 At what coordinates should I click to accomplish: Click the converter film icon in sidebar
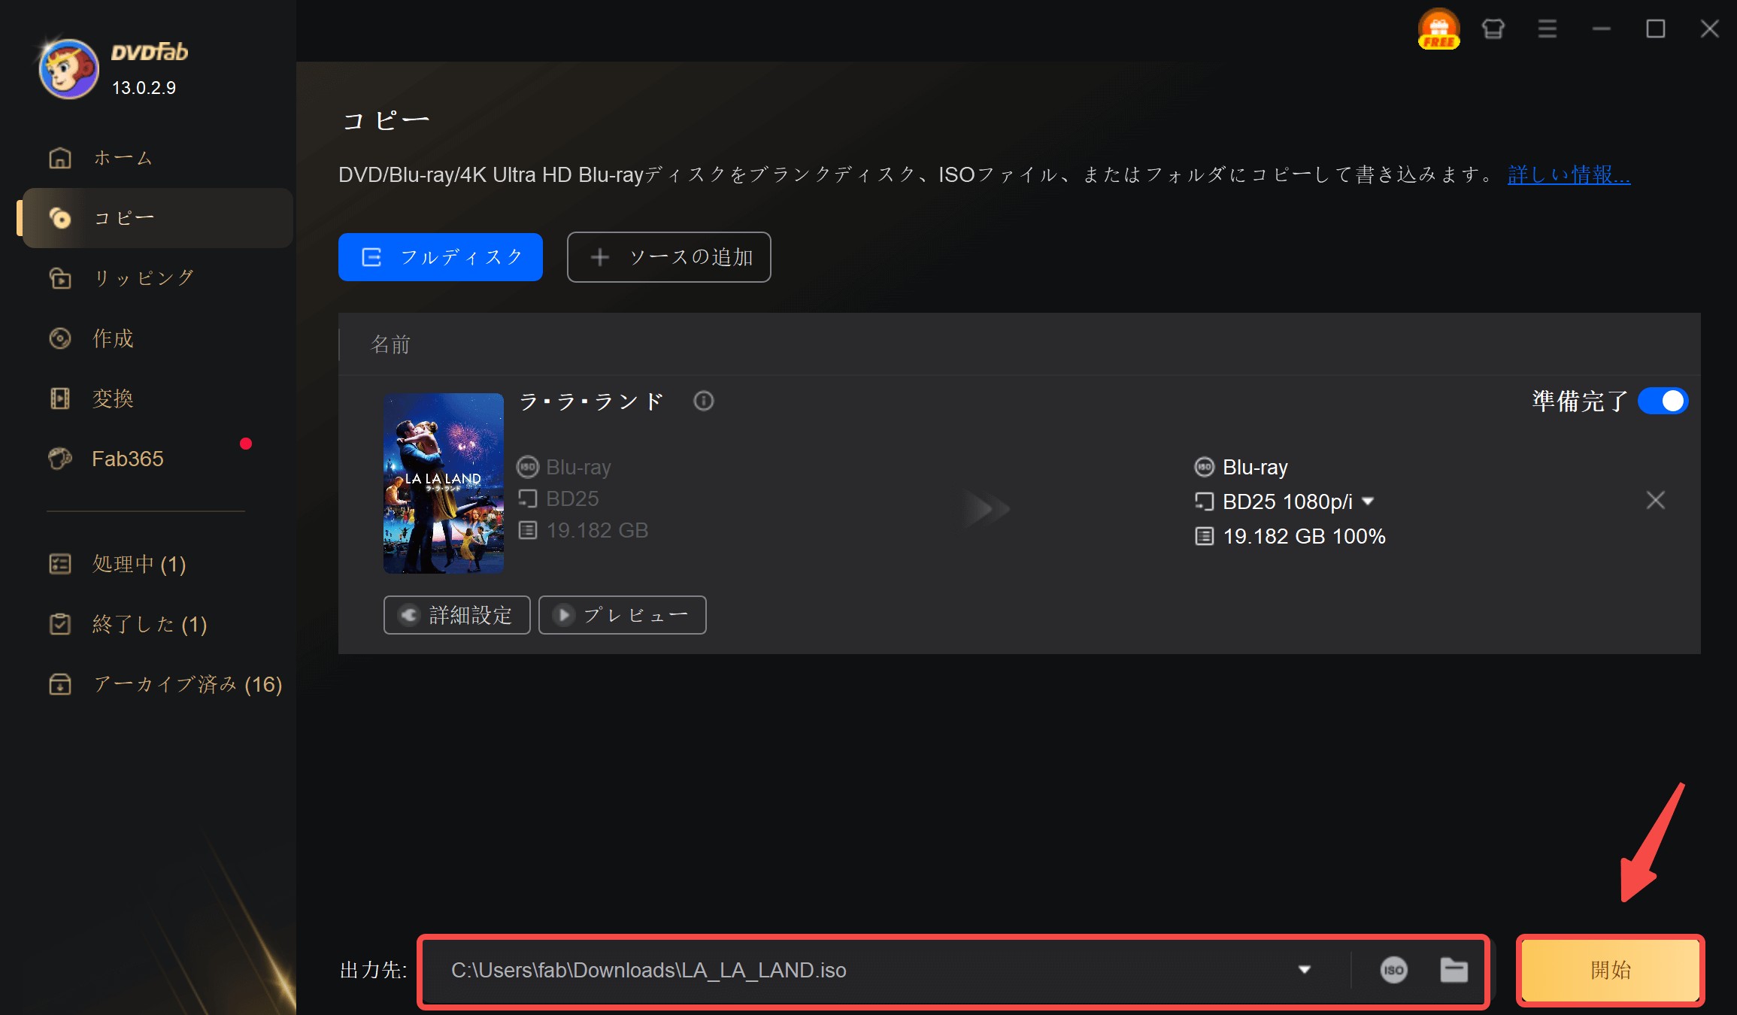(x=60, y=398)
